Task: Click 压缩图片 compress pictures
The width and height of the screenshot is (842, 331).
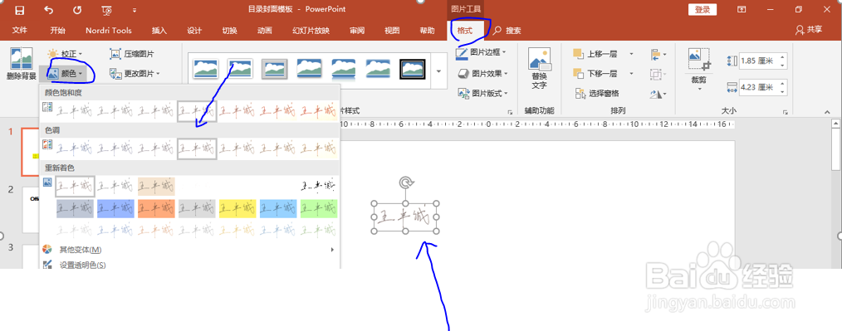Action: pyautogui.click(x=132, y=54)
